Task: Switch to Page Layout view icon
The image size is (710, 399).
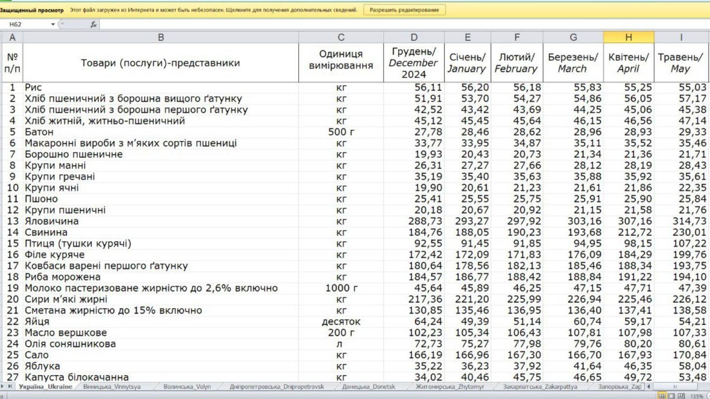Action: 671,396
